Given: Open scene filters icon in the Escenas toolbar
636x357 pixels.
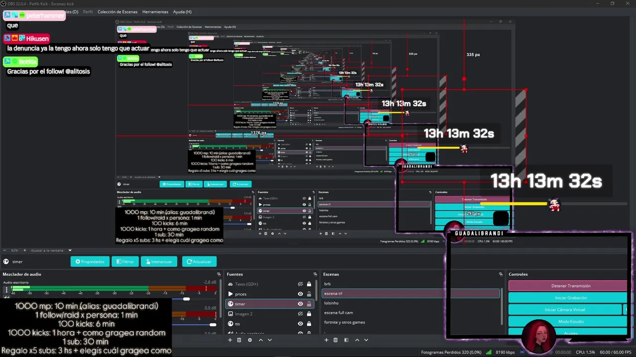Looking at the screenshot, I should point(346,340).
